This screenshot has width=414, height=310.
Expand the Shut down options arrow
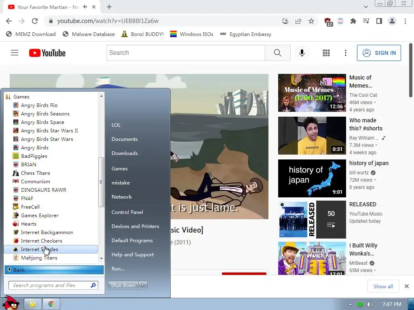coord(143,285)
